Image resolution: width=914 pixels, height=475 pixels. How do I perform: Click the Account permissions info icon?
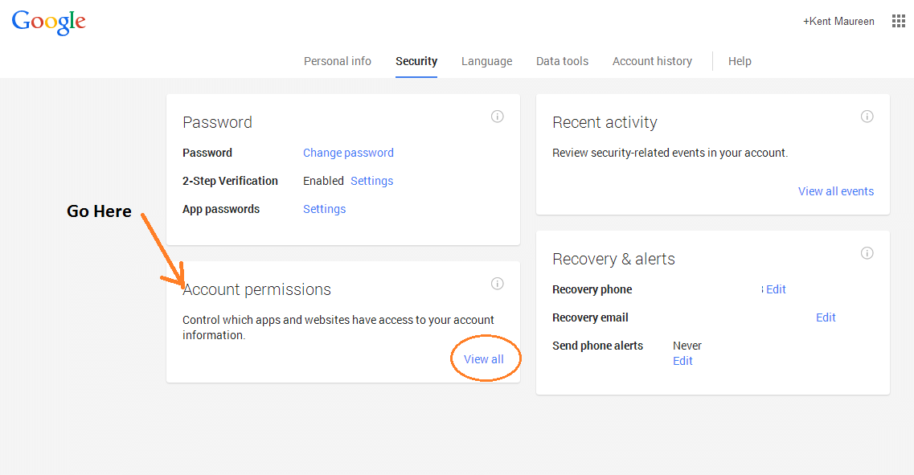497,284
